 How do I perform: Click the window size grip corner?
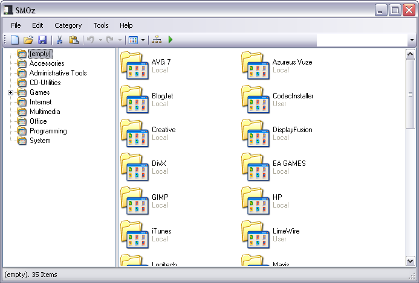pyautogui.click(x=412, y=276)
